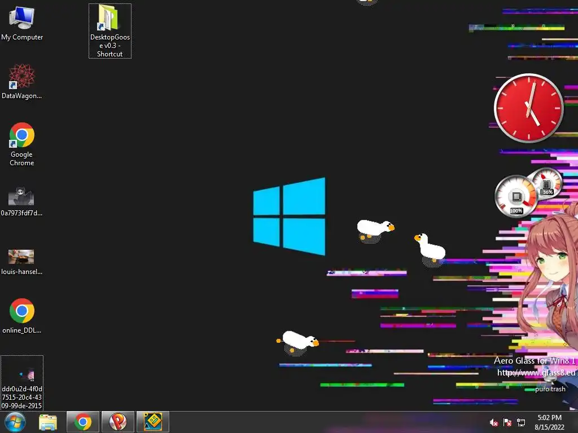Open Windows Explorer from the taskbar

tap(48, 422)
